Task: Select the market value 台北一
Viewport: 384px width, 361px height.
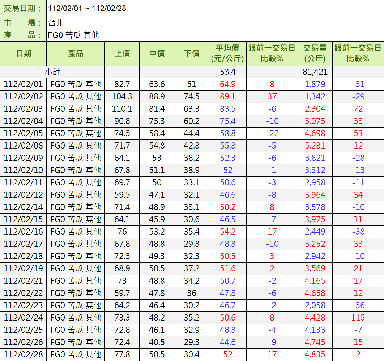Action: (60, 23)
